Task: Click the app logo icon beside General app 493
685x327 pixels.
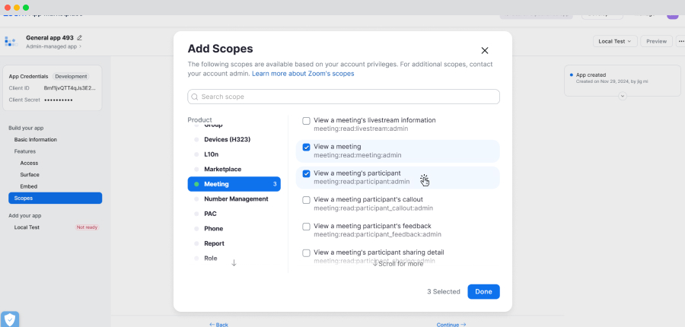Action: tap(11, 42)
